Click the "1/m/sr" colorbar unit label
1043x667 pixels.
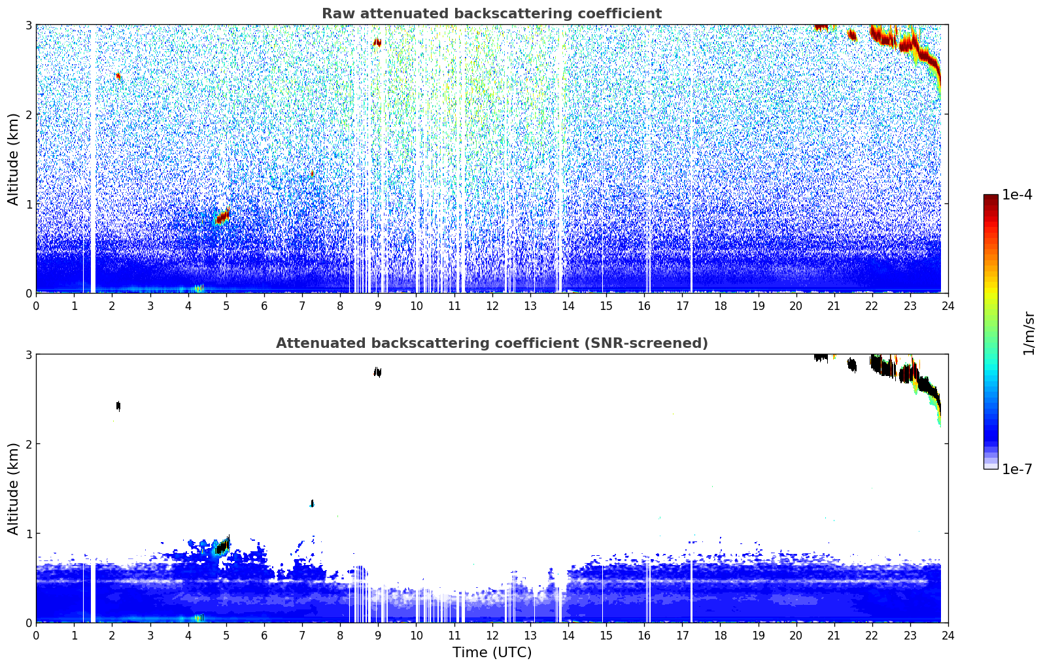(x=1029, y=333)
